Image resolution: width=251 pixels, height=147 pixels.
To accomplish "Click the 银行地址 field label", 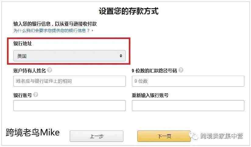I will tap(23, 43).
